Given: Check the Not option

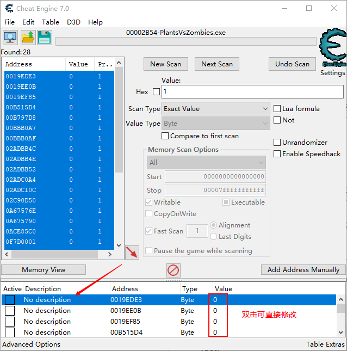Looking at the screenshot, I should pyautogui.click(x=277, y=120).
